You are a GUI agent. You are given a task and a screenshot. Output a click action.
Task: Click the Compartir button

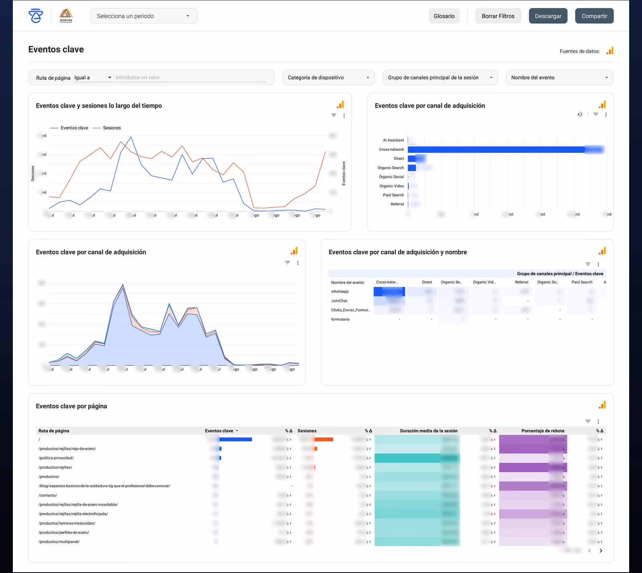594,16
